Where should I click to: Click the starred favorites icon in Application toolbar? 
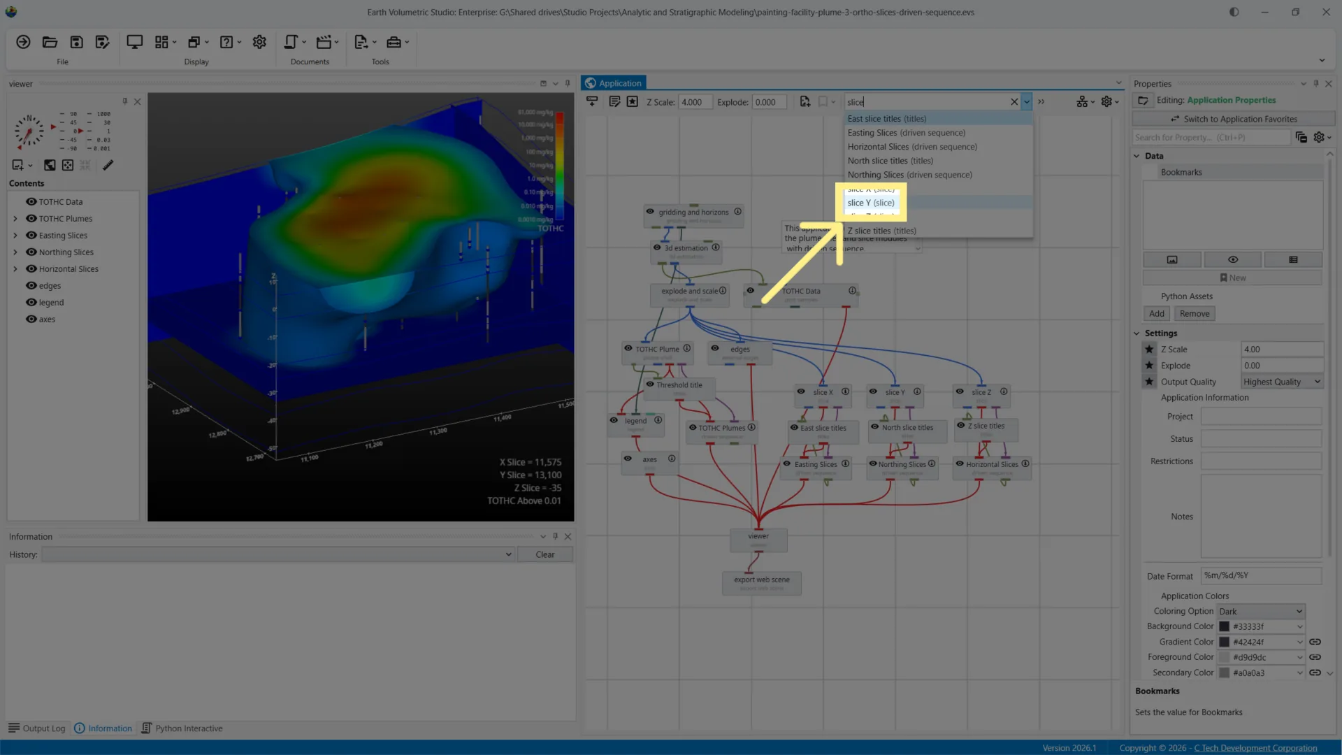click(x=632, y=101)
